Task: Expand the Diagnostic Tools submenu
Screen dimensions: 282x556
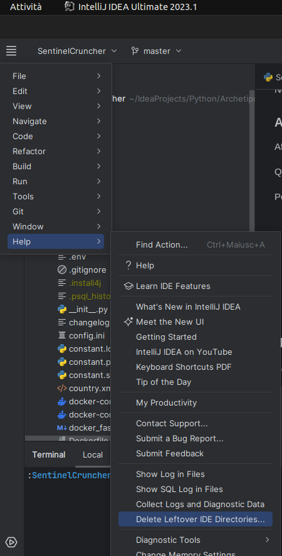Action: coord(196,540)
